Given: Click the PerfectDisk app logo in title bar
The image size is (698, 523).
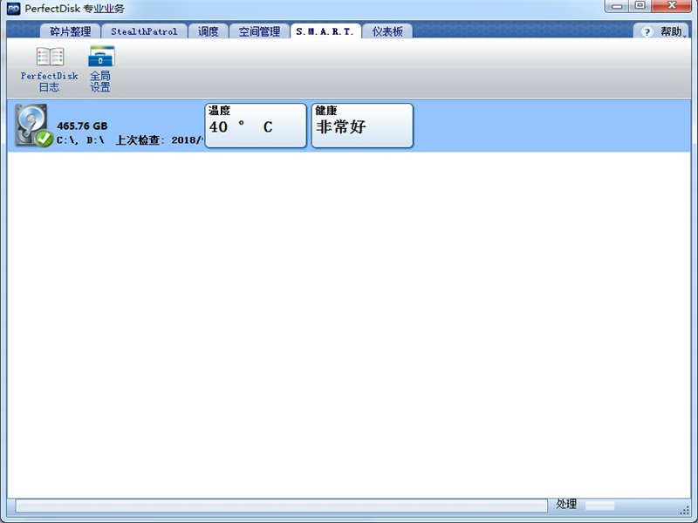Looking at the screenshot, I should click(x=14, y=8).
